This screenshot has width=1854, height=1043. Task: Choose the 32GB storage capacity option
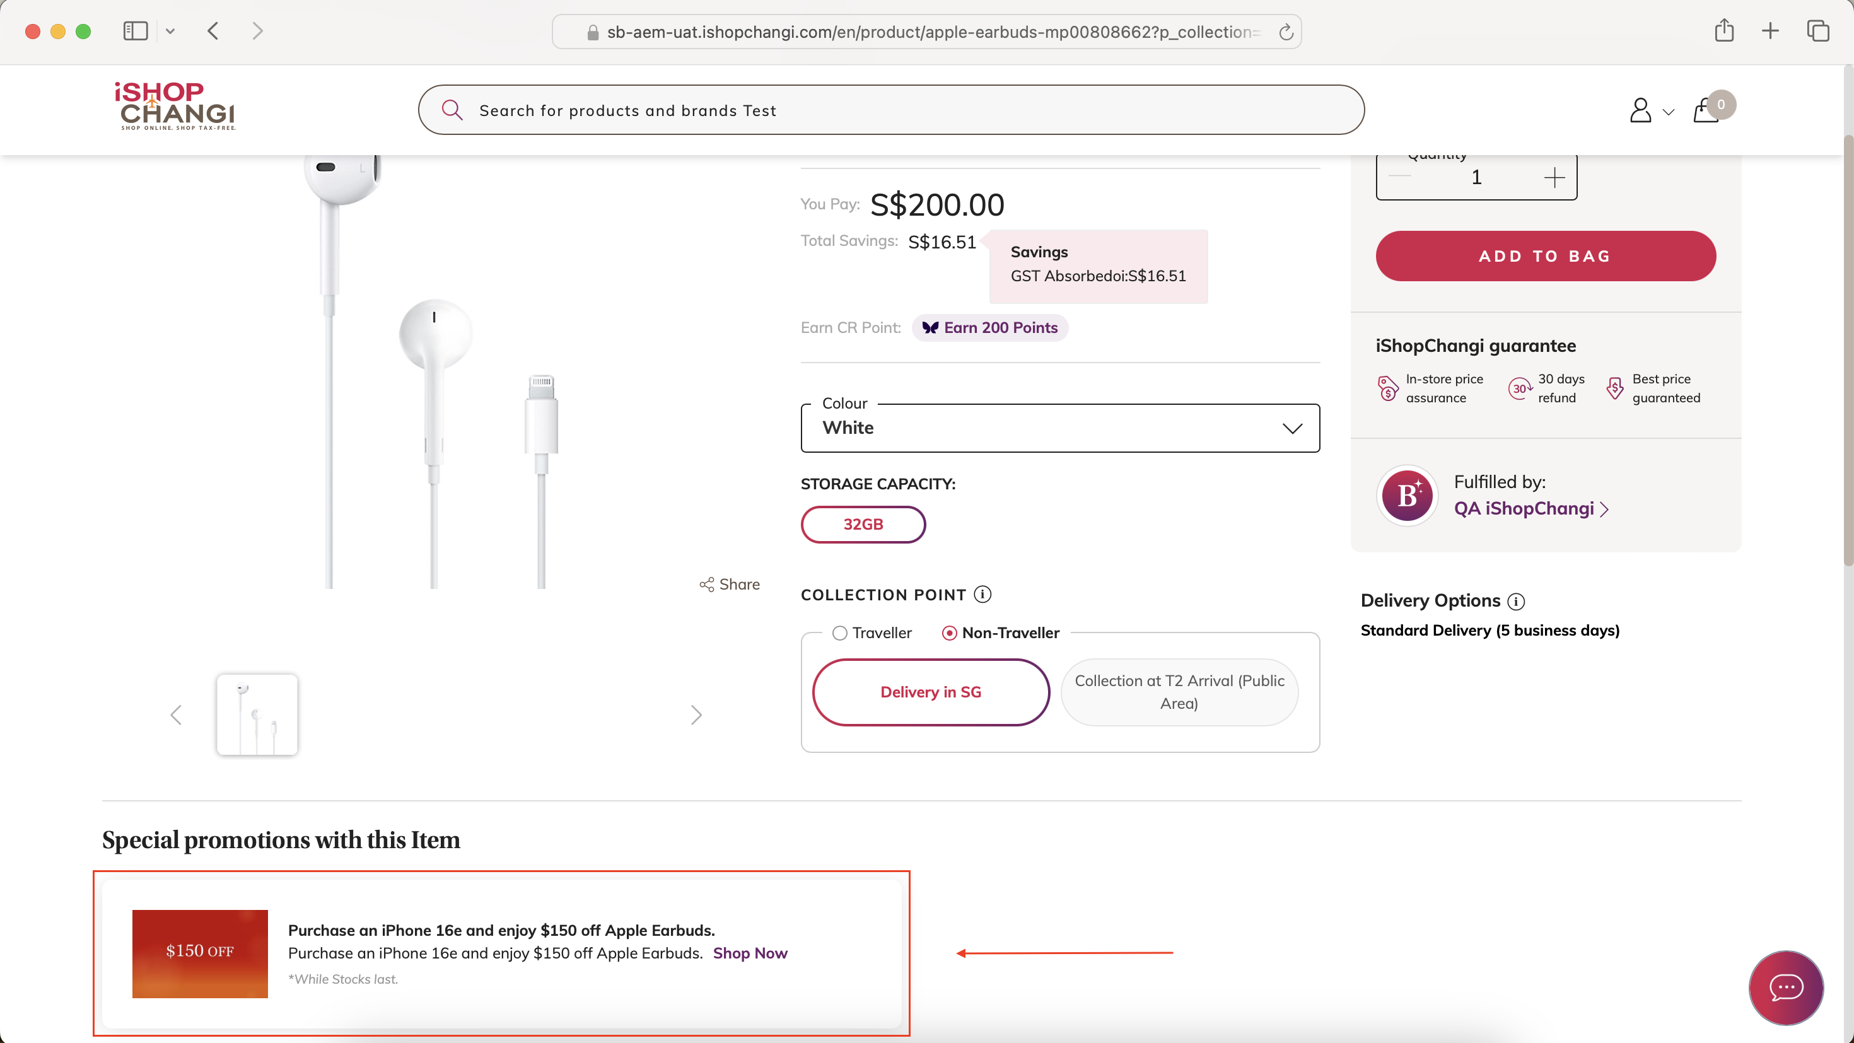[x=863, y=524]
